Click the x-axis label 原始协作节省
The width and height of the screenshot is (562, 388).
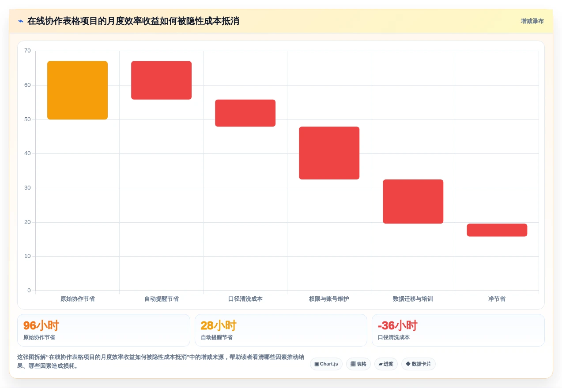[x=78, y=299]
